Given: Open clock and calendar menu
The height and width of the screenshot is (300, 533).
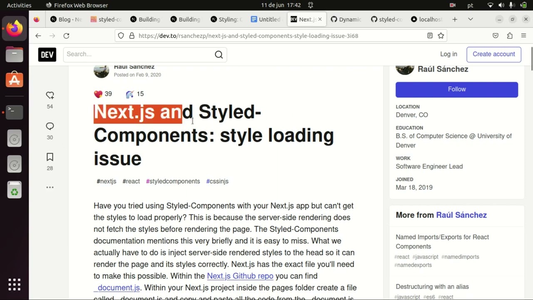Looking at the screenshot, I should 281,5.
